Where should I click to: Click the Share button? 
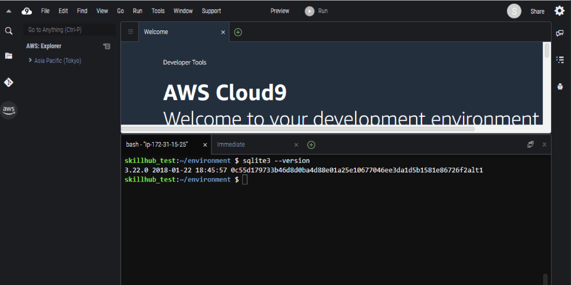click(x=537, y=11)
